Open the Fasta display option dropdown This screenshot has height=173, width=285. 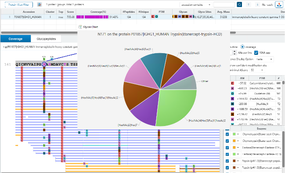(x=264, y=59)
